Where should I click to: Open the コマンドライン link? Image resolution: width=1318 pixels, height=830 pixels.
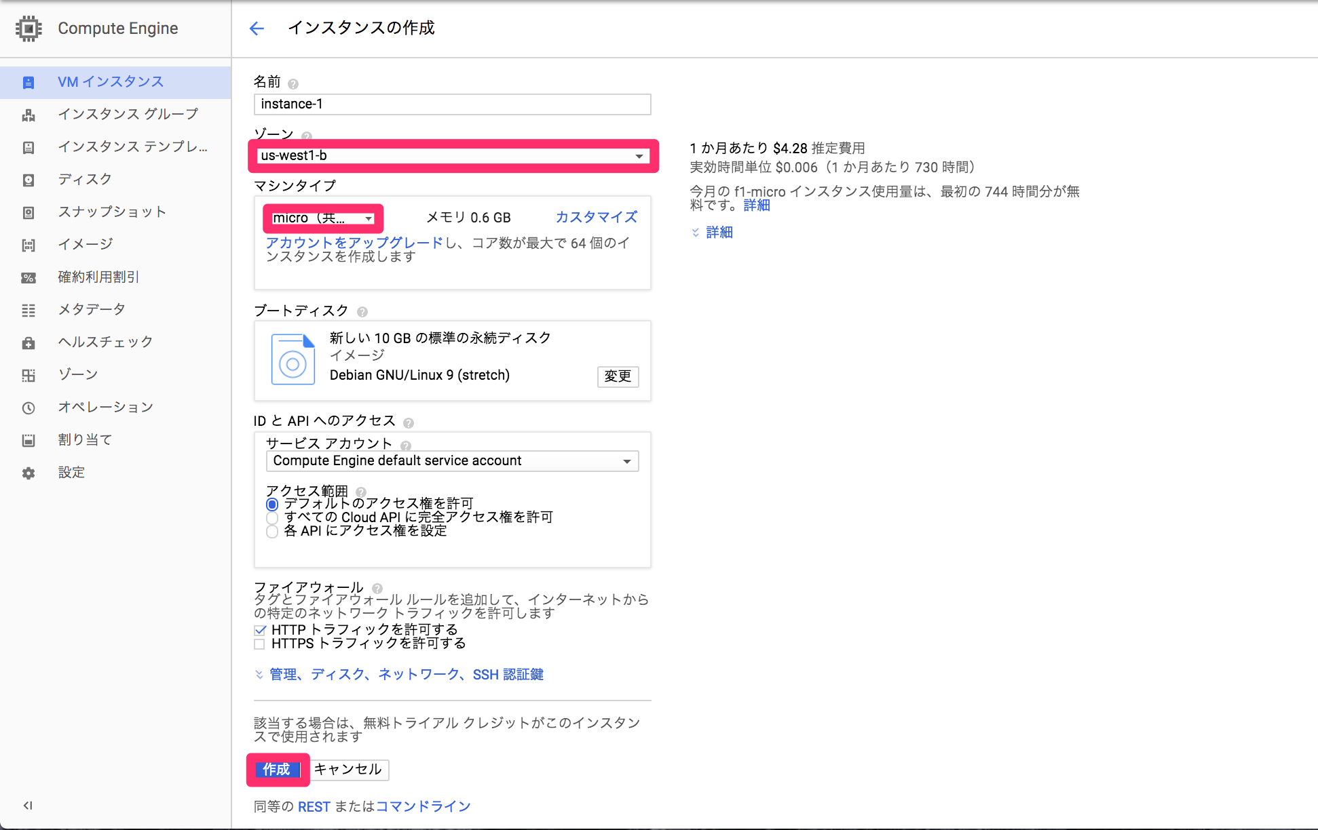click(x=423, y=807)
